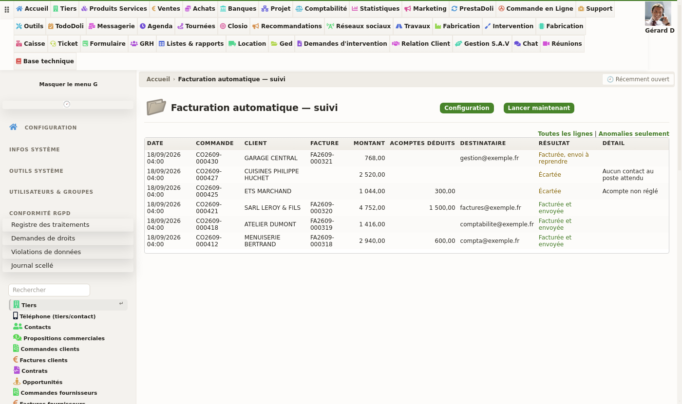The image size is (682, 404).
Task: Click the phone icon for Téléphone (tiers/contact)
Action: coord(16,316)
